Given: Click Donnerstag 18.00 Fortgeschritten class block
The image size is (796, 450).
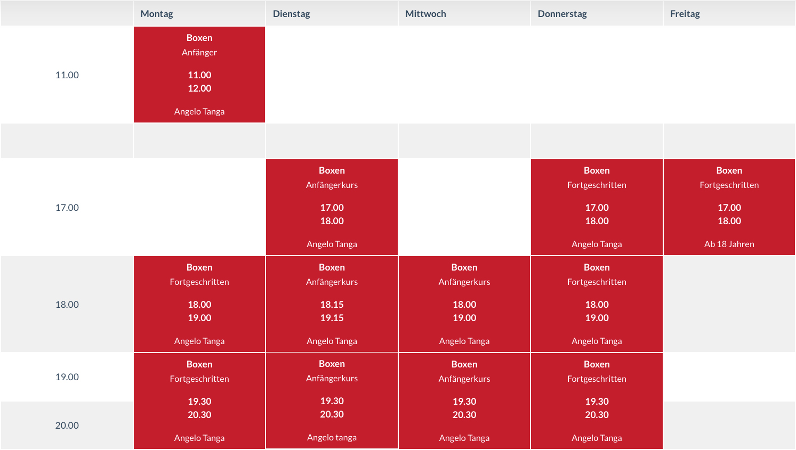Looking at the screenshot, I should (x=597, y=304).
